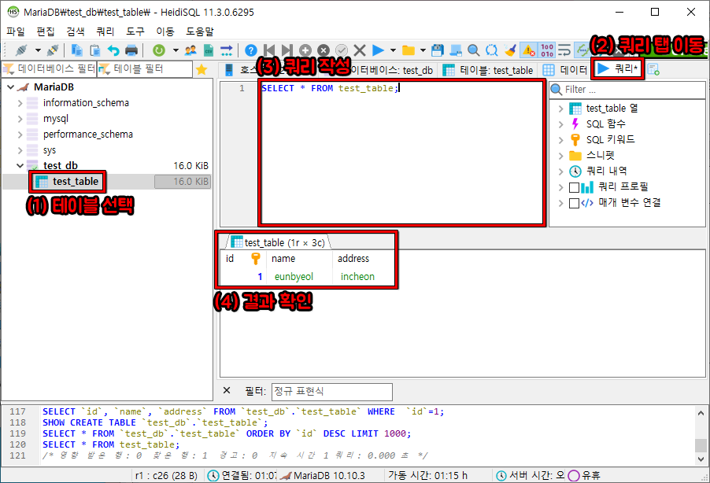Open the dropdown arrow beside the Run query icon
This screenshot has width=710, height=483.
(393, 50)
